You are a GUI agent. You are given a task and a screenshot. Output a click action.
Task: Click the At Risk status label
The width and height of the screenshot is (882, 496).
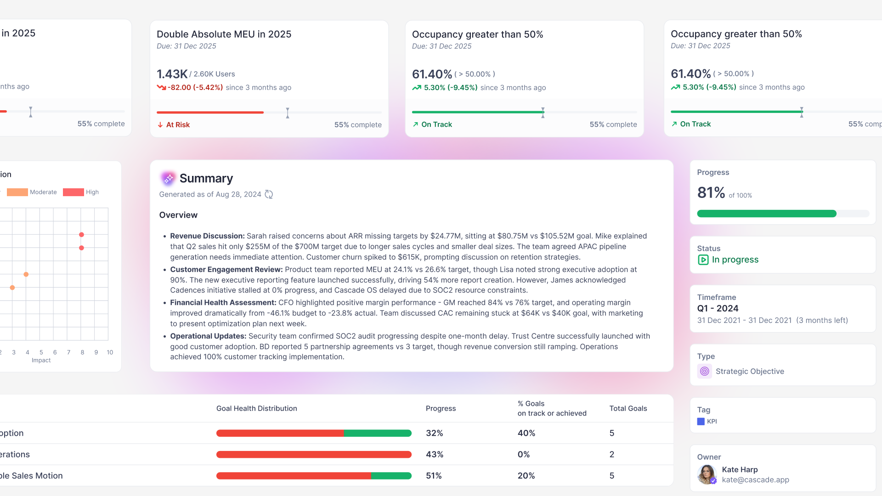pyautogui.click(x=178, y=125)
